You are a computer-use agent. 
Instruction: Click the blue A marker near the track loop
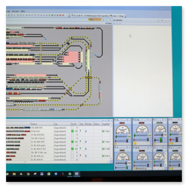pos(95,55)
